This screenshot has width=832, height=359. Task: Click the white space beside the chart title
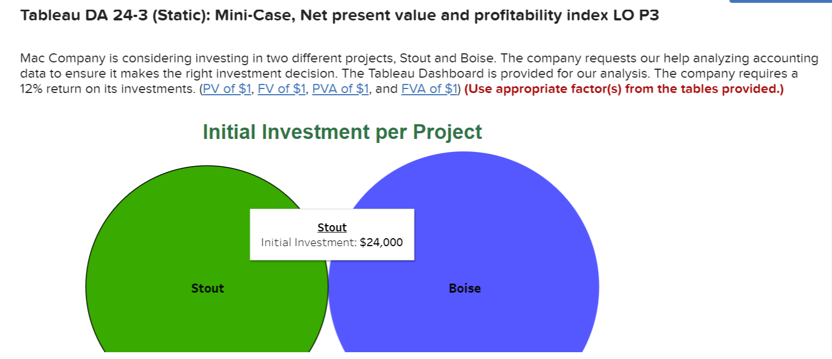624,132
